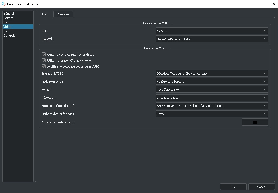Change the Résolution dropdown setting
The height and width of the screenshot is (193, 278).
click(212, 98)
